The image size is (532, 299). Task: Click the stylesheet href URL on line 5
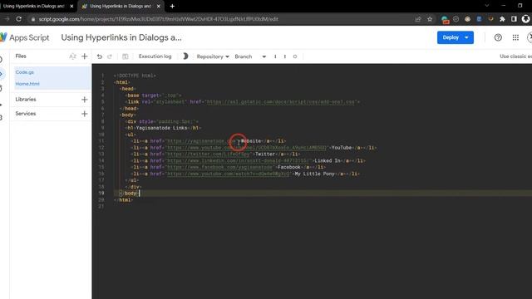281,101
